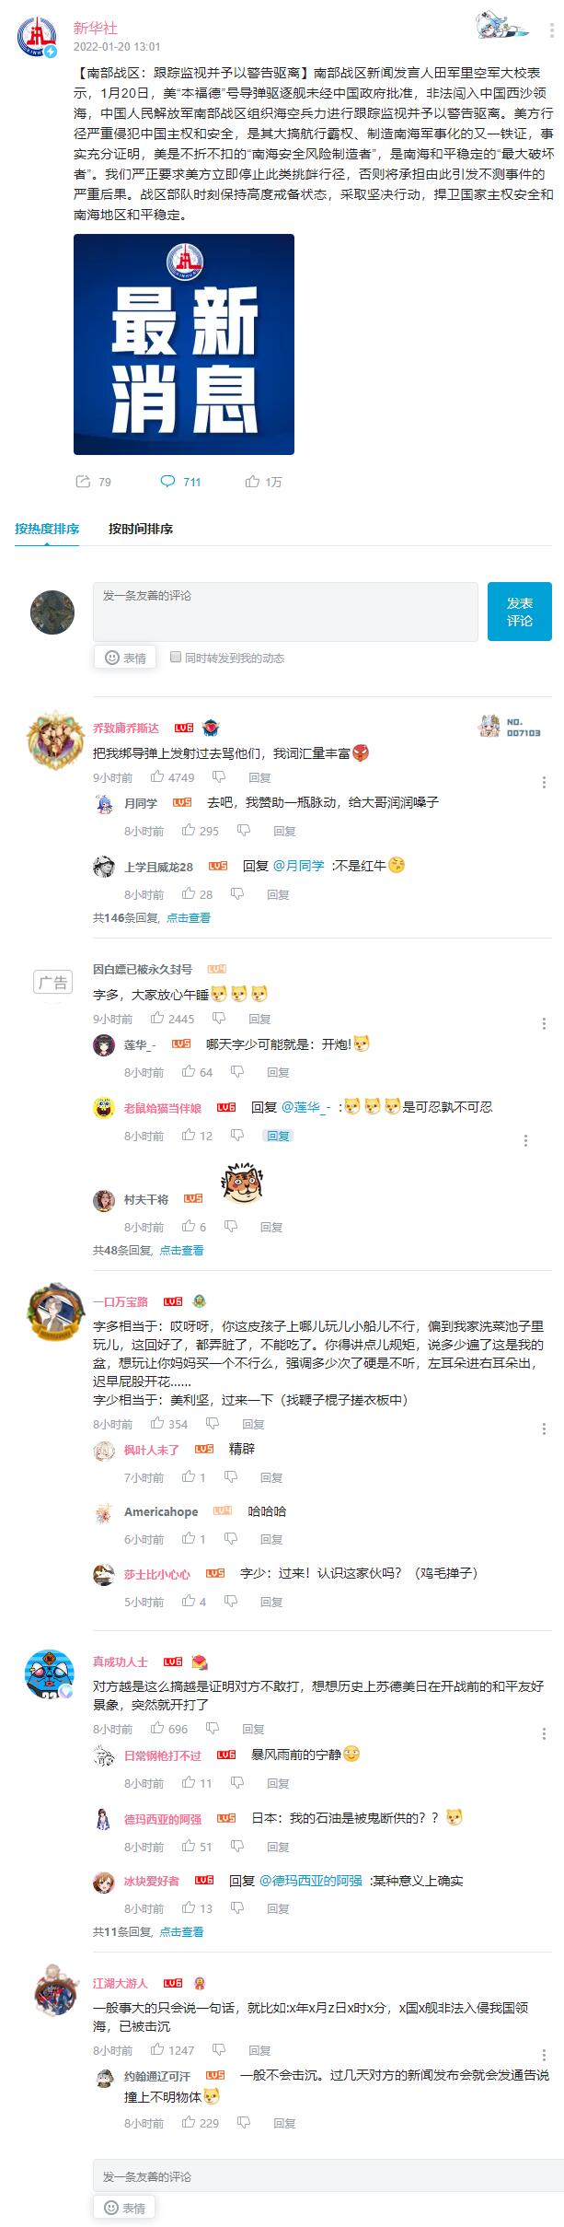Focus the top 发一条友善的评论 text box

pyautogui.click(x=285, y=611)
